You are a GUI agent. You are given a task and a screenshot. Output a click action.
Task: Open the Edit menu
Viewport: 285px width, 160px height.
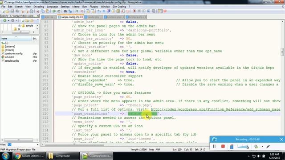pos(10,7)
